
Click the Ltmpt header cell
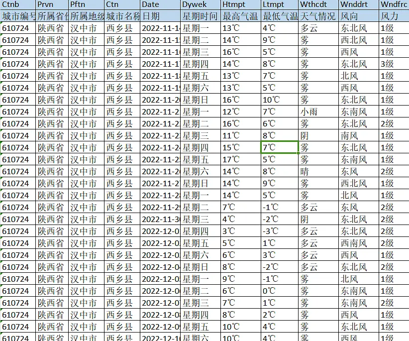(280, 4)
